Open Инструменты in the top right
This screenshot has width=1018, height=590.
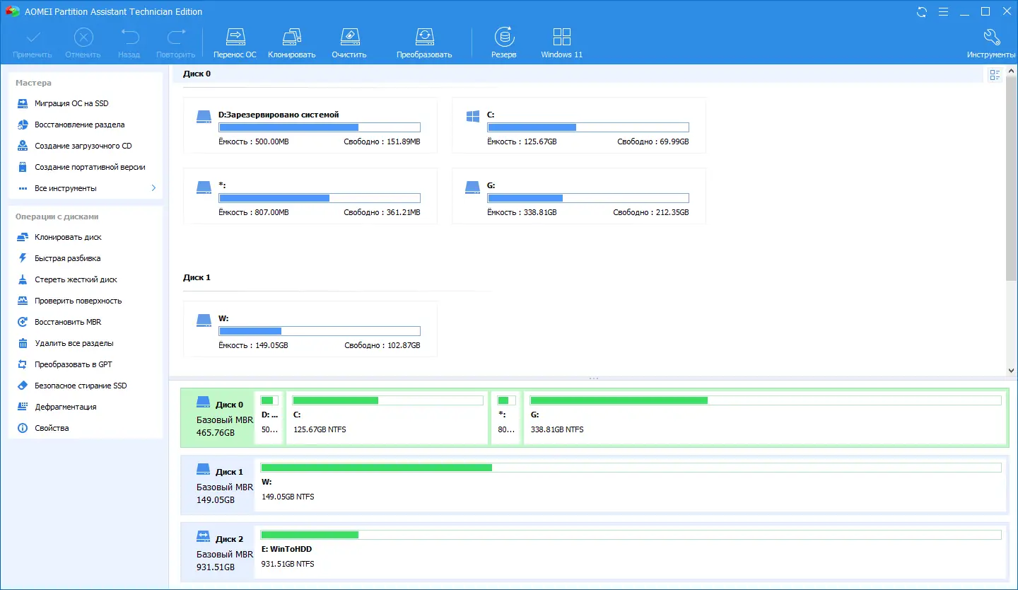point(991,40)
